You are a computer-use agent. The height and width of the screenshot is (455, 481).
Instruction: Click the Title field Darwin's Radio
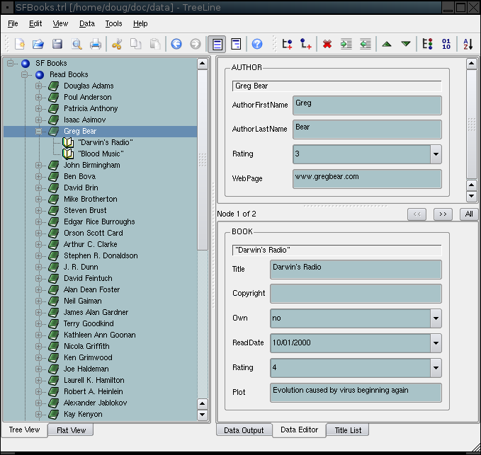click(x=356, y=270)
